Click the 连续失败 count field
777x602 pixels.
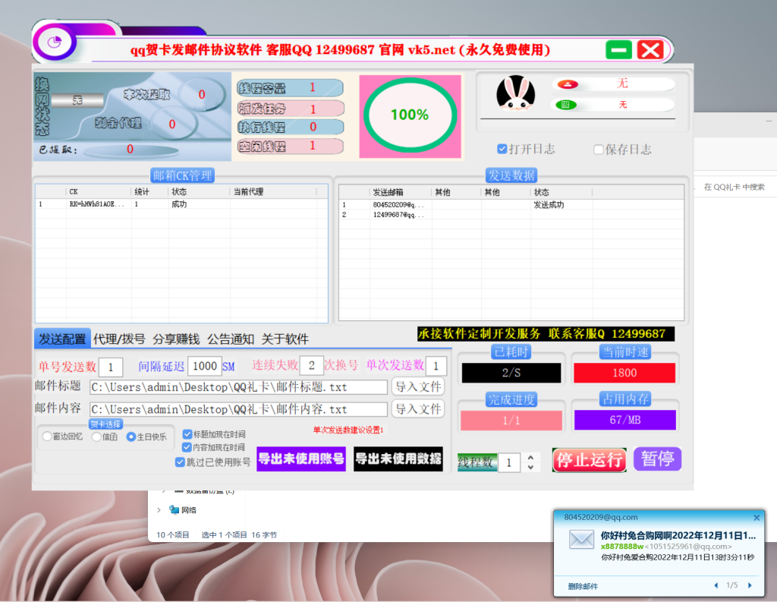311,365
